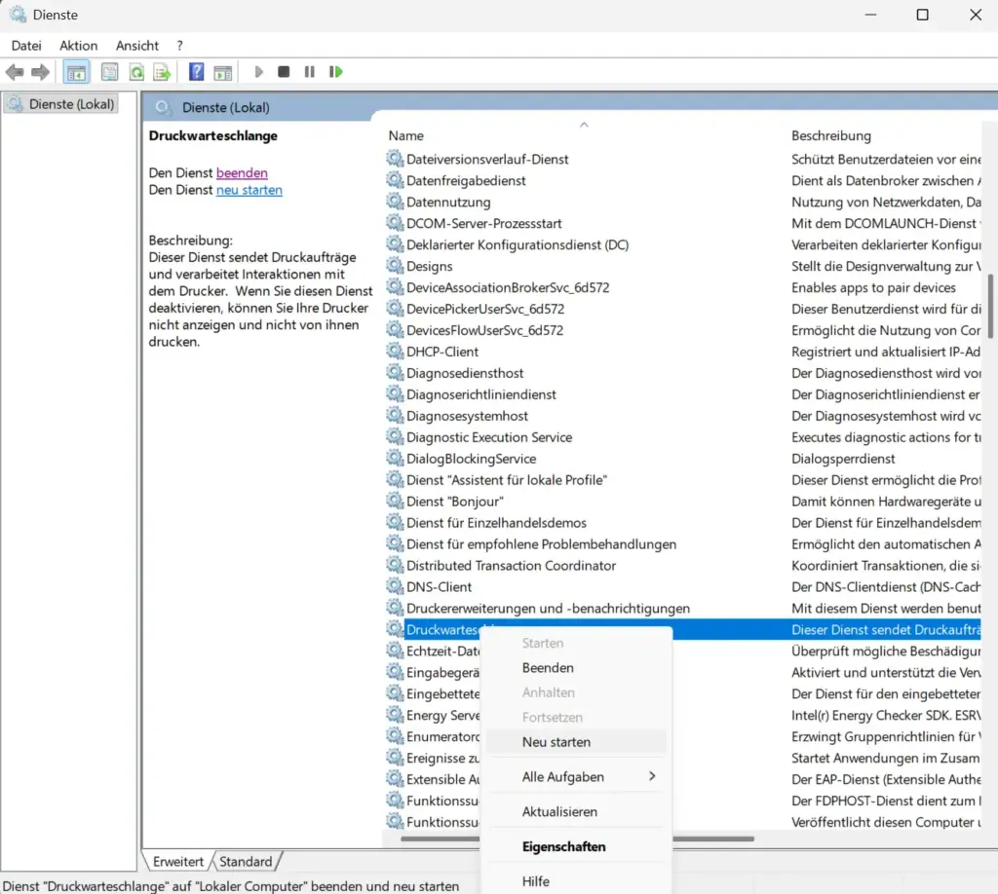
Task: Choose Neu starten in the context menu
Action: [x=576, y=742]
